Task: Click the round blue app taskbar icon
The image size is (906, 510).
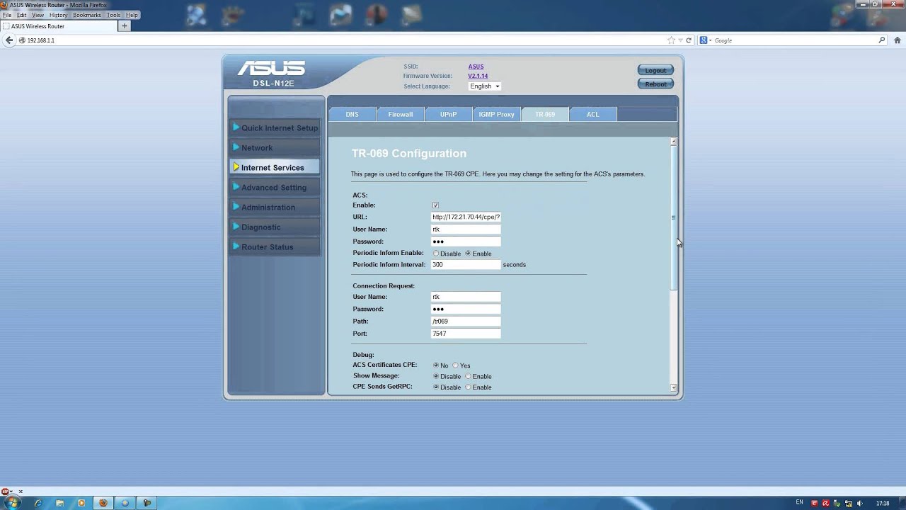Action: (x=125, y=503)
